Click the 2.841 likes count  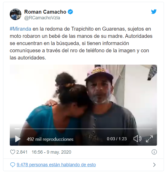pos(22,152)
